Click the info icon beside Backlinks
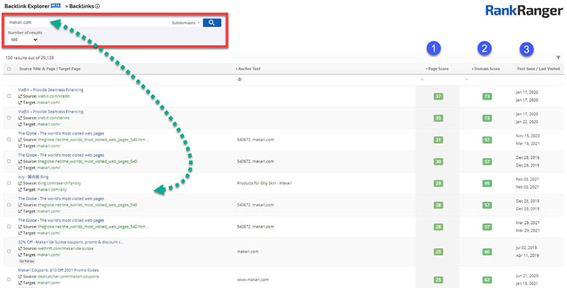Image resolution: width=567 pixels, height=288 pixels. [x=97, y=6]
